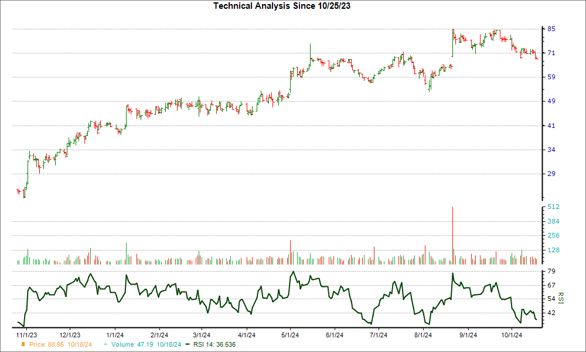Click the orange Price legend marker
This screenshot has width=586, height=352.
pyautogui.click(x=23, y=344)
